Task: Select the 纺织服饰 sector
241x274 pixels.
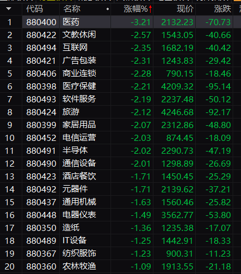Action: (79, 253)
